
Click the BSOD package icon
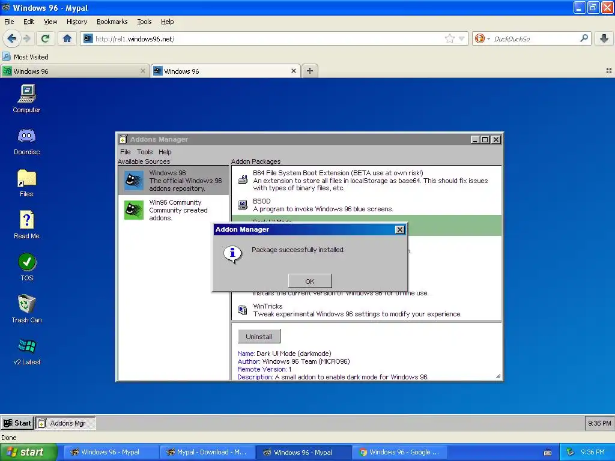tap(243, 205)
